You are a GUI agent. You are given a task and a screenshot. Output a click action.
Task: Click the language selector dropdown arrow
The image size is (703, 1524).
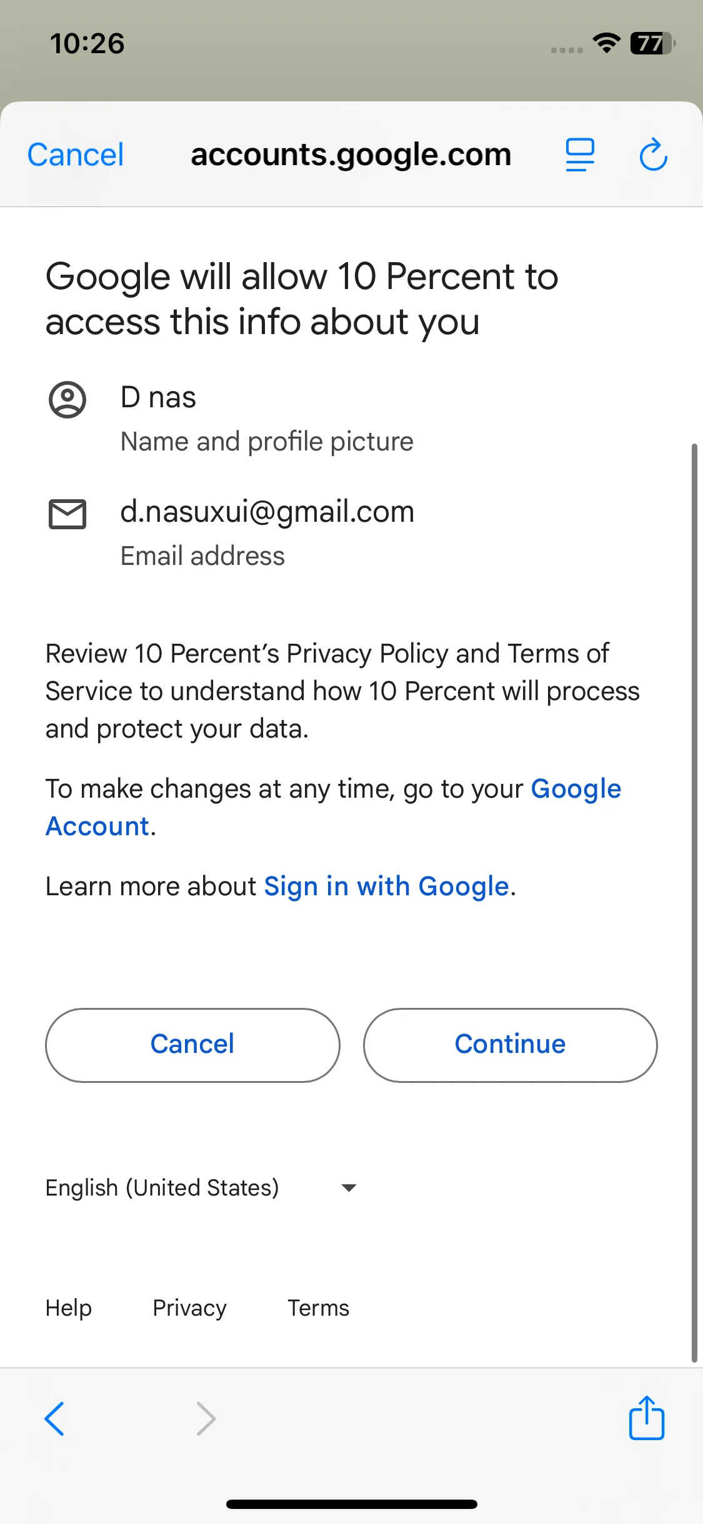tap(349, 1187)
